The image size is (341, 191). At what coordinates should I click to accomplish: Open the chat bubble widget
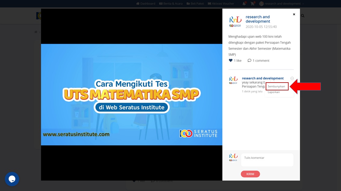click(x=12, y=179)
